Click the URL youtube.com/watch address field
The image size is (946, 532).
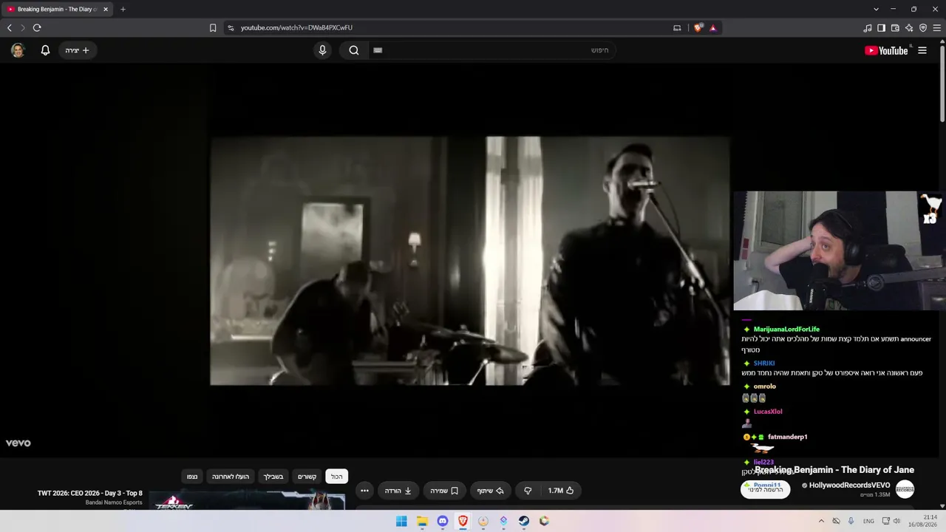[x=296, y=28]
